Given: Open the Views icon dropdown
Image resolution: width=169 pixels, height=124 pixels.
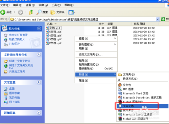Looking at the screenshot, I should tap(72, 12).
